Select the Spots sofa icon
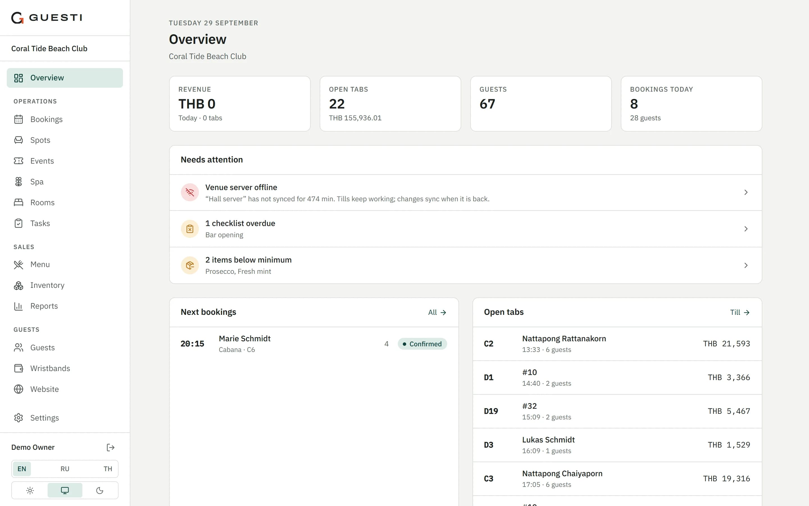The width and height of the screenshot is (809, 506). click(18, 140)
